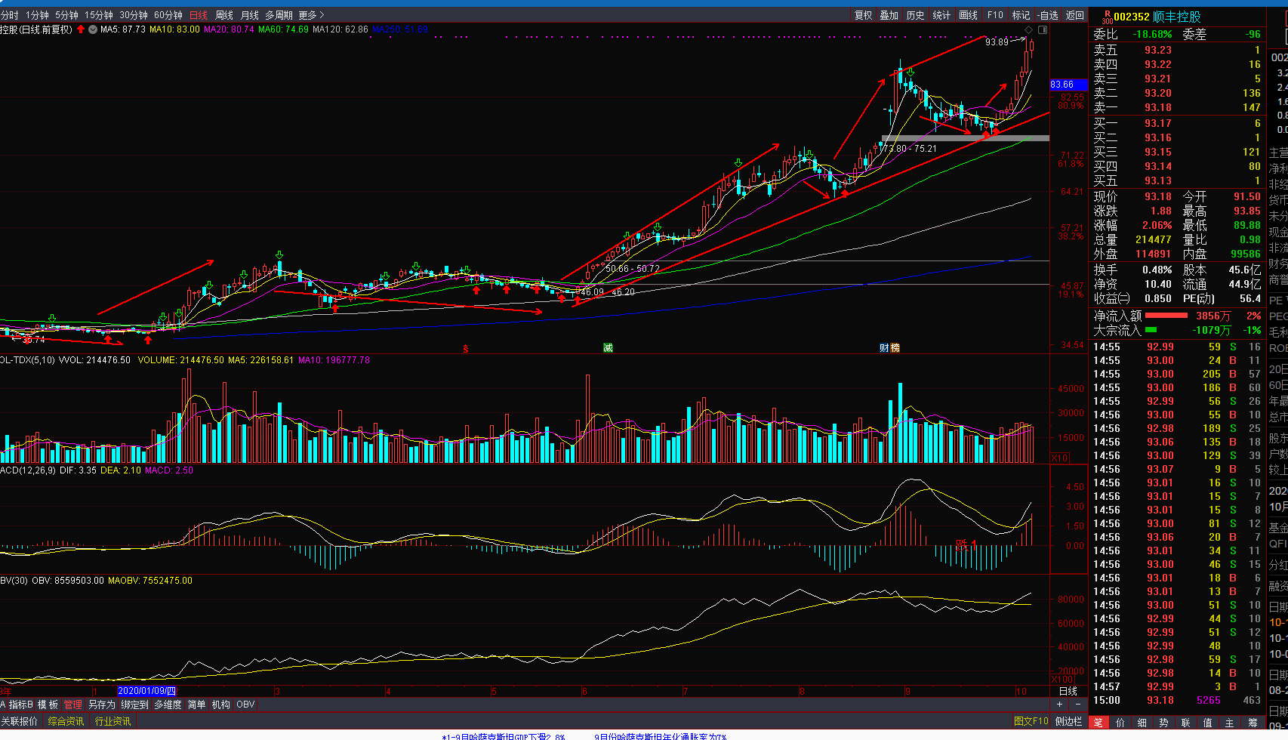
Task: Click the red up-arrow next to 前复权
Action: 81,29
